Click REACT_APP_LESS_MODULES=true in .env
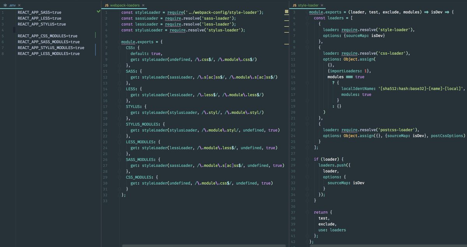467x247 pixels. pos(49,54)
